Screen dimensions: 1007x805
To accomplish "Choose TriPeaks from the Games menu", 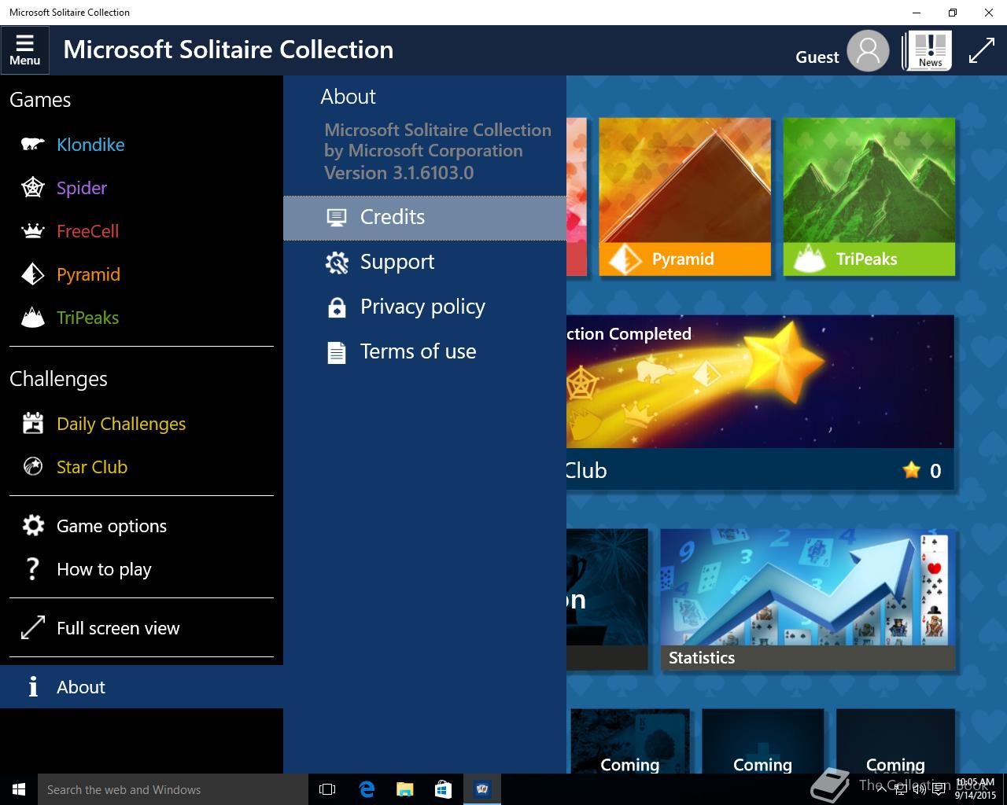I will (142, 318).
